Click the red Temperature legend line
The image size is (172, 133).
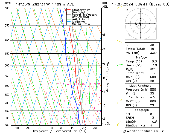pos(69,10)
